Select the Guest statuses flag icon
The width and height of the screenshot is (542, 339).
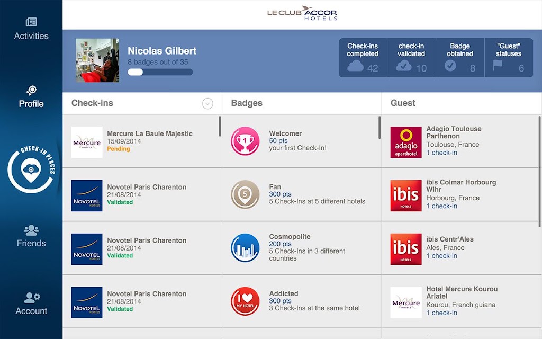pos(498,65)
